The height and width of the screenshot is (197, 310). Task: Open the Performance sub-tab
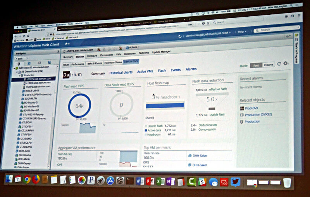click(78, 64)
